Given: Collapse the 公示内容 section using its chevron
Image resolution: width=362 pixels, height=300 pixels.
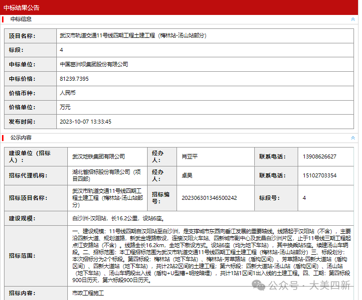Looking at the screenshot, I should coord(353,138).
